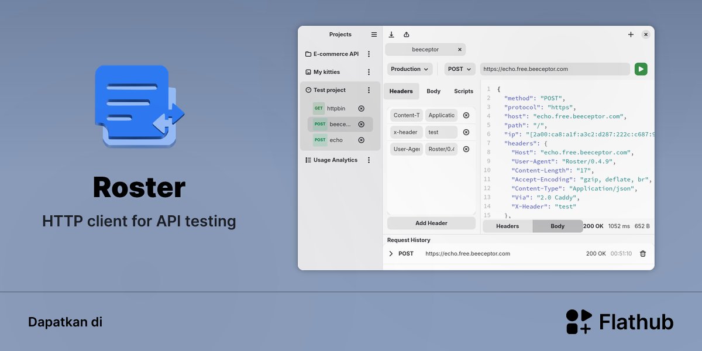Remove the httpbin request

pyautogui.click(x=361, y=108)
